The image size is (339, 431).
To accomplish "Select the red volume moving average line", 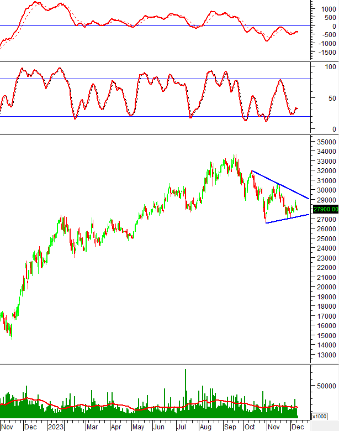I will tap(149, 404).
